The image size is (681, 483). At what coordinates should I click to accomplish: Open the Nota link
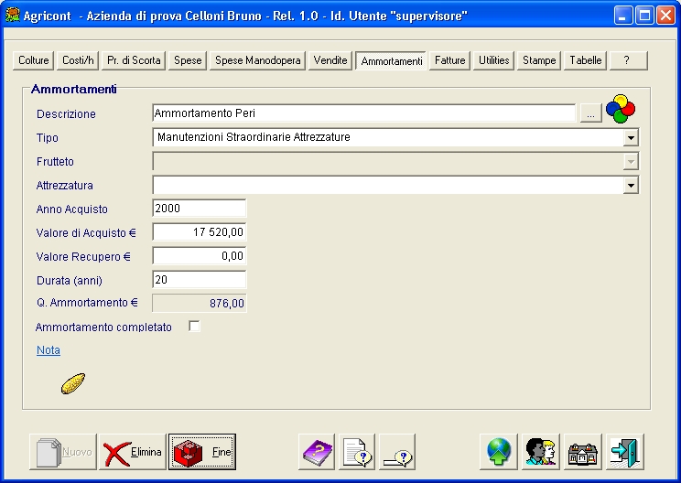tap(48, 350)
